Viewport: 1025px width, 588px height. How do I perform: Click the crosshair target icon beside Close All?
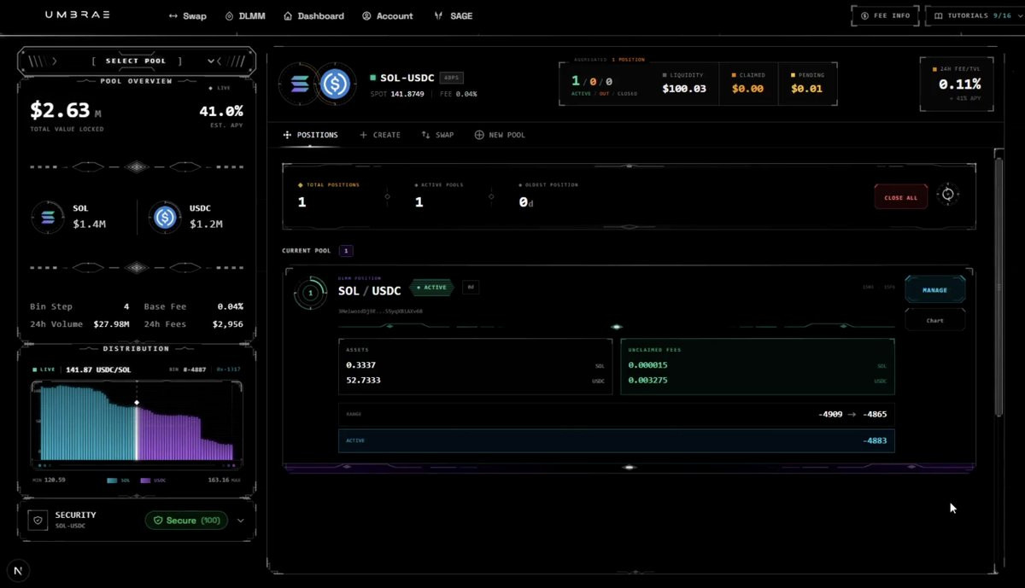click(947, 195)
